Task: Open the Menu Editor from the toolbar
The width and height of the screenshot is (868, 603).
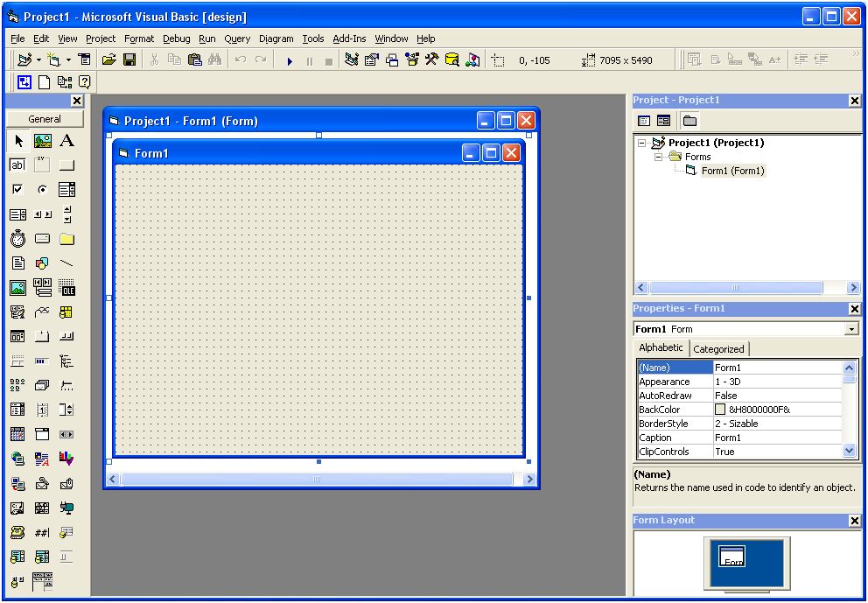Action: pos(84,60)
